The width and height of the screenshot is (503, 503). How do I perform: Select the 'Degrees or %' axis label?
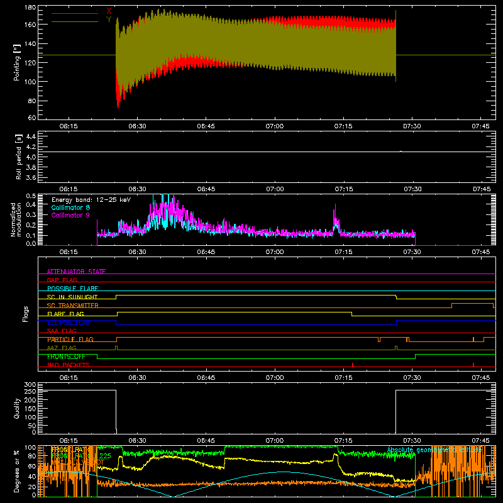point(17,471)
